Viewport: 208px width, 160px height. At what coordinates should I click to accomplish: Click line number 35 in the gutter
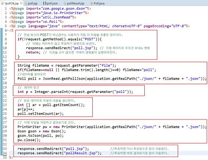(5, 158)
